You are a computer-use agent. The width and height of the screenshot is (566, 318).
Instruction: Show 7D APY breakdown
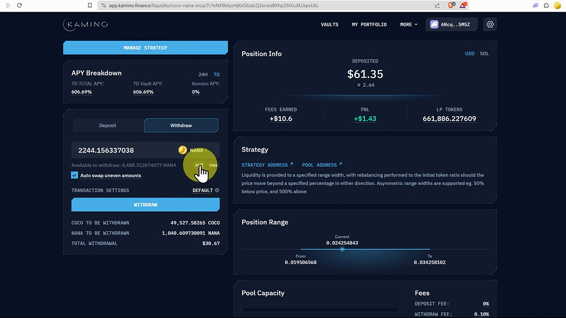point(216,74)
